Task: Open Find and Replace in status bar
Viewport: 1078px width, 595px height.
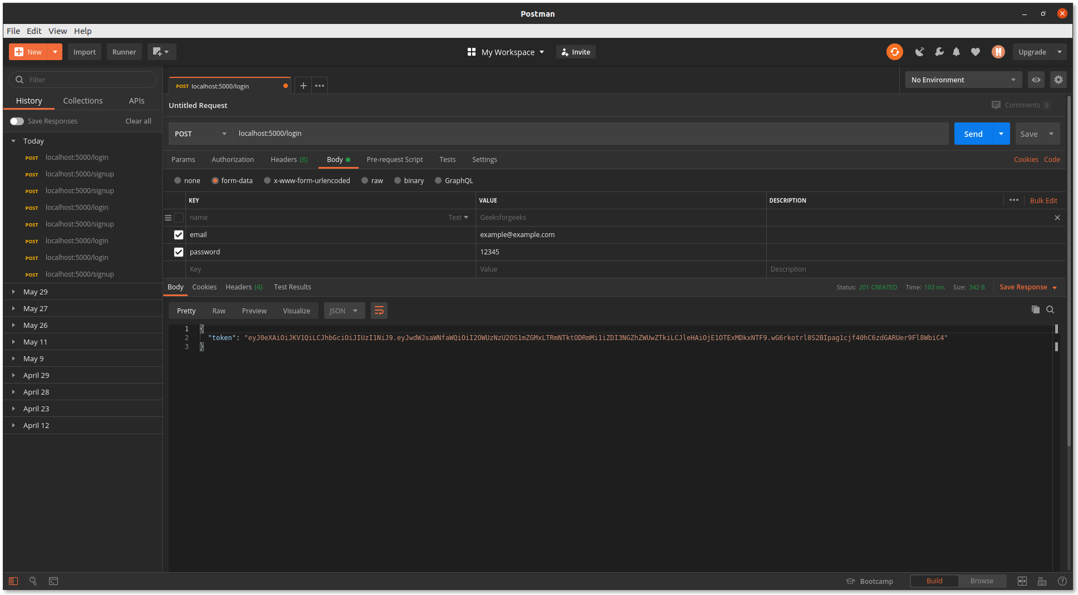Action: click(x=33, y=581)
